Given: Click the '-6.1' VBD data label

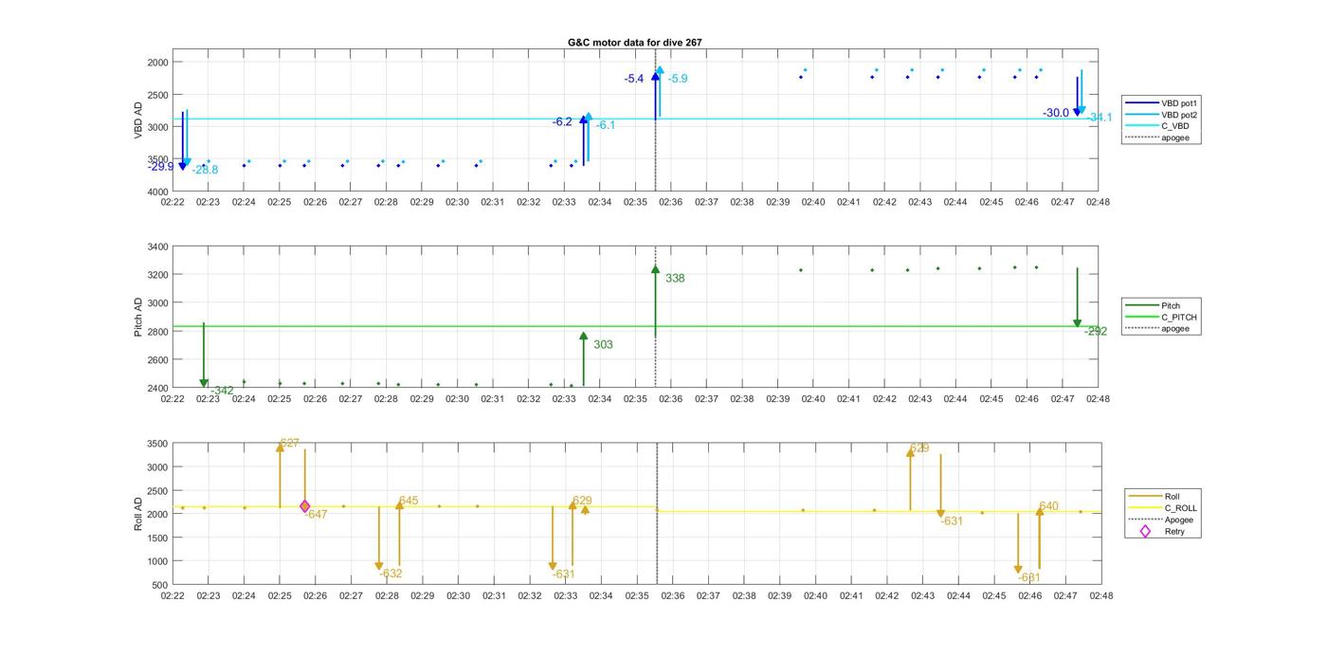Looking at the screenshot, I should coord(606,125).
